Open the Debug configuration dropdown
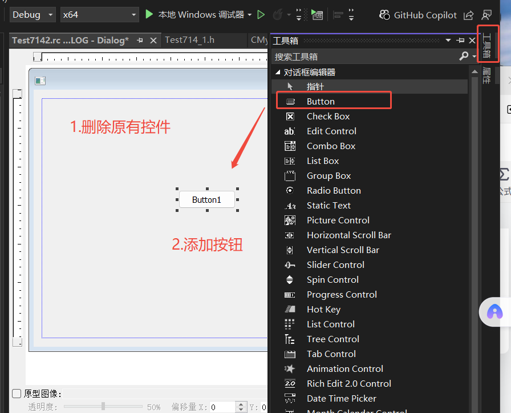Image resolution: width=511 pixels, height=413 pixels. tap(33, 15)
